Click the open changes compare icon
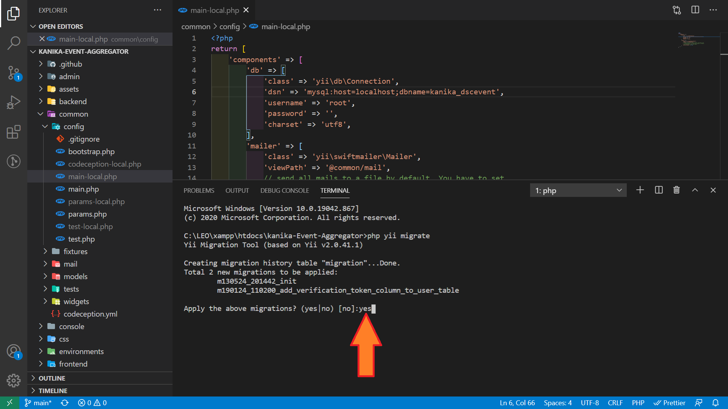Viewport: 728px width, 409px height. (x=677, y=10)
